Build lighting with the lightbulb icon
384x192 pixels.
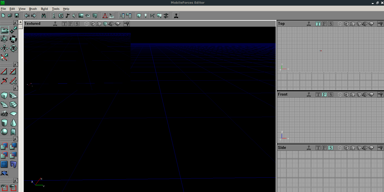click(145, 16)
